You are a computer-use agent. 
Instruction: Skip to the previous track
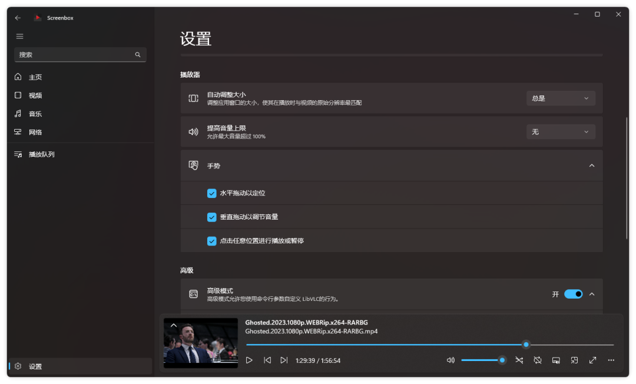coord(267,360)
